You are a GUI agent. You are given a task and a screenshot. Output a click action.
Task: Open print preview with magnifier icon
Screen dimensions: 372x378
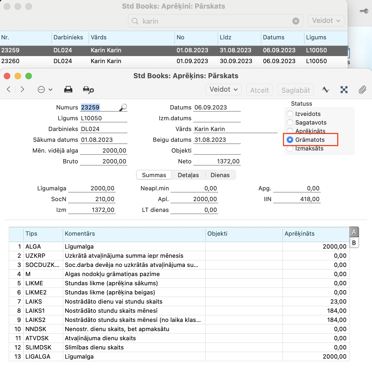[x=88, y=90]
